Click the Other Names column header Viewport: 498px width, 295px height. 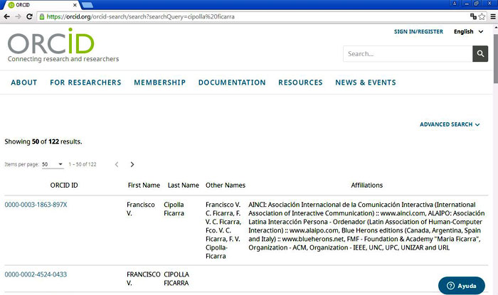pos(226,186)
